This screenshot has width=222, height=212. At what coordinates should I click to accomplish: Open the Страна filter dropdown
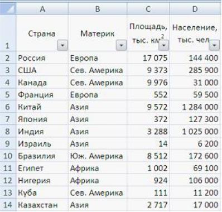(62, 45)
